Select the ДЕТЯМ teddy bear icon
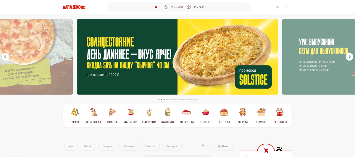355x157 pixels. [243, 112]
